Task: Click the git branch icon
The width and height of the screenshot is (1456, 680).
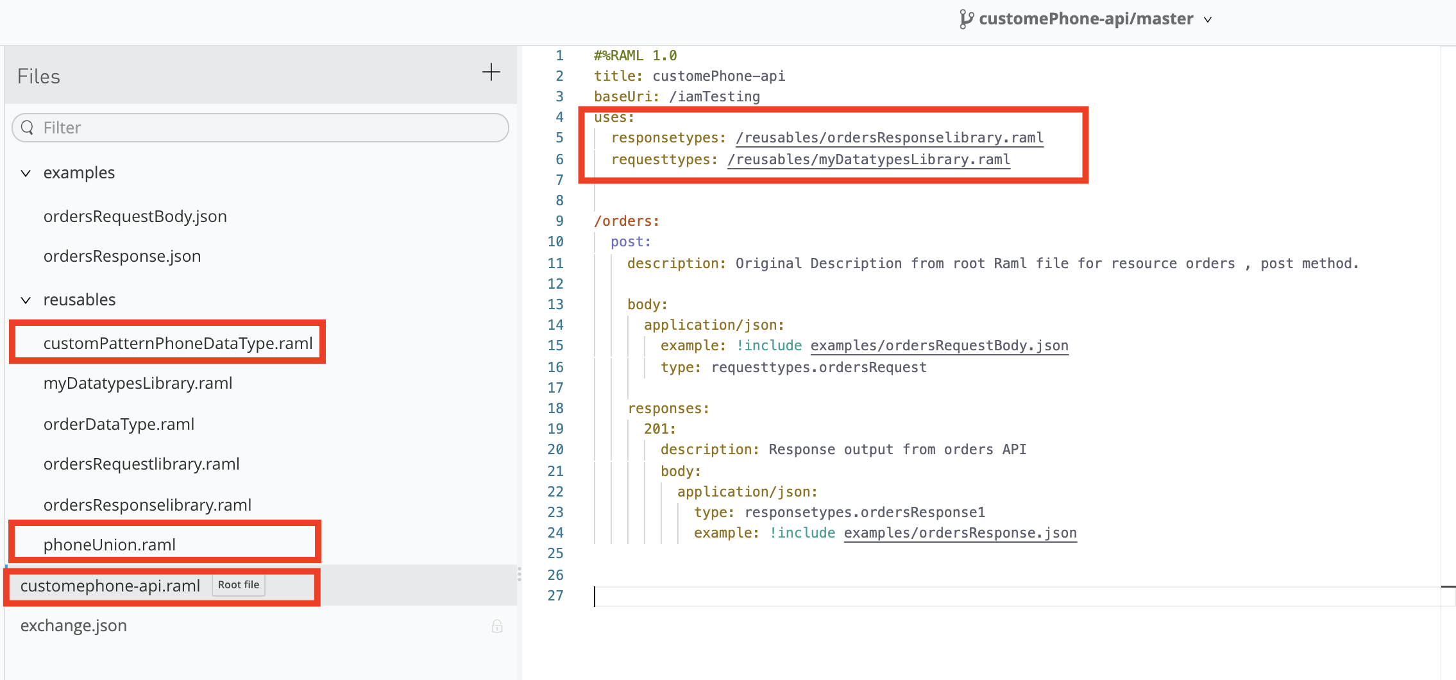Action: click(966, 19)
